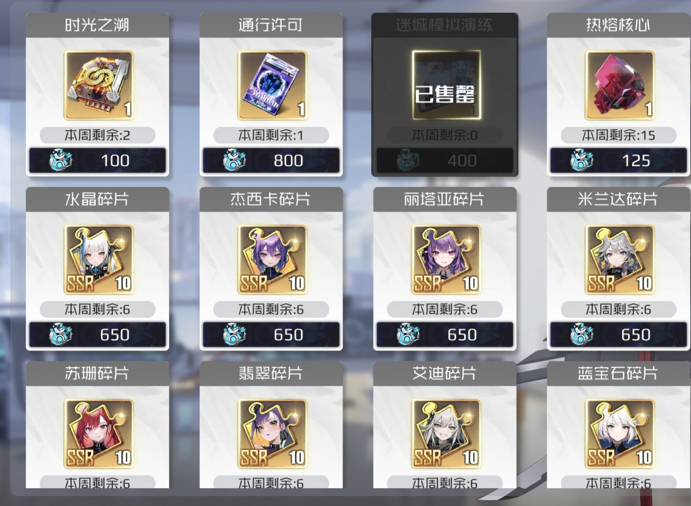Click the 迷城模拟演练 greyed-out card title
691x506 pixels.
pos(444,25)
